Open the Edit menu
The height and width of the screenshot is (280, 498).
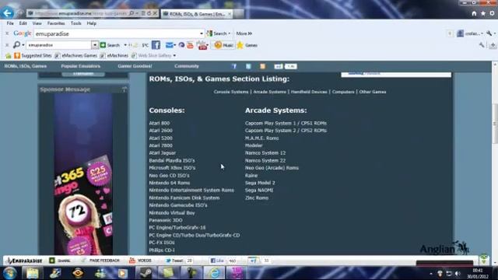(x=23, y=23)
